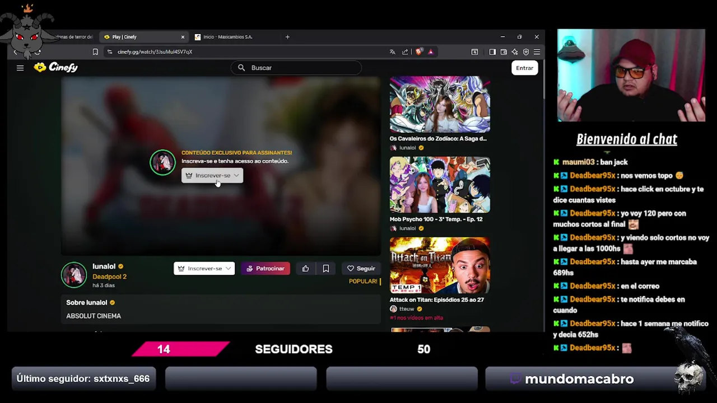Bookmark this page with the browser bookmark icon
This screenshot has height=403, width=717.
[95, 52]
